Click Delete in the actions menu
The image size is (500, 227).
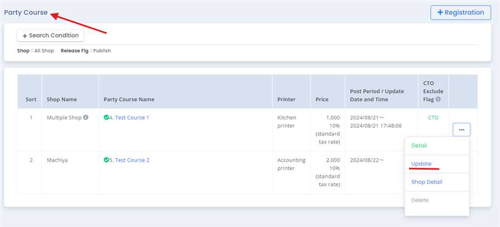tap(420, 200)
